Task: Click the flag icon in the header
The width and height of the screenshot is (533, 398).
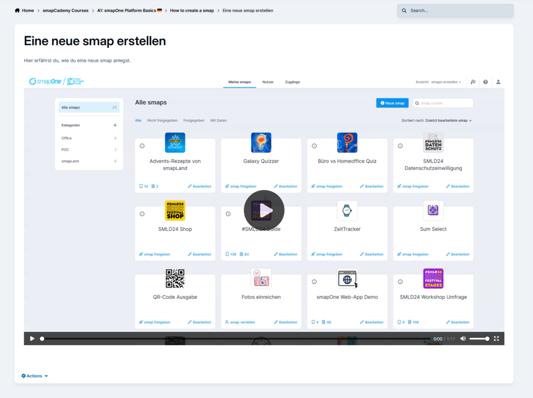Action: point(473,82)
